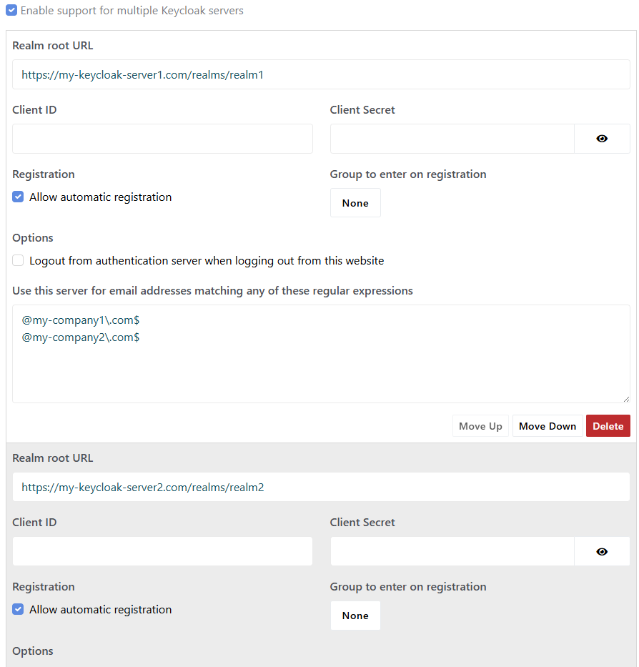Edit the realm1 Realm root URL field

tap(321, 74)
